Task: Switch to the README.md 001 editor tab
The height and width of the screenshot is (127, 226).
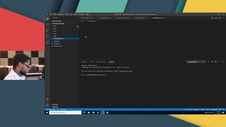Action: (x=88, y=18)
